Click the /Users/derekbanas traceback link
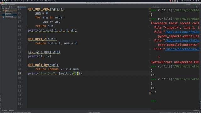This screenshot has height=113, width=201. [x=182, y=49]
